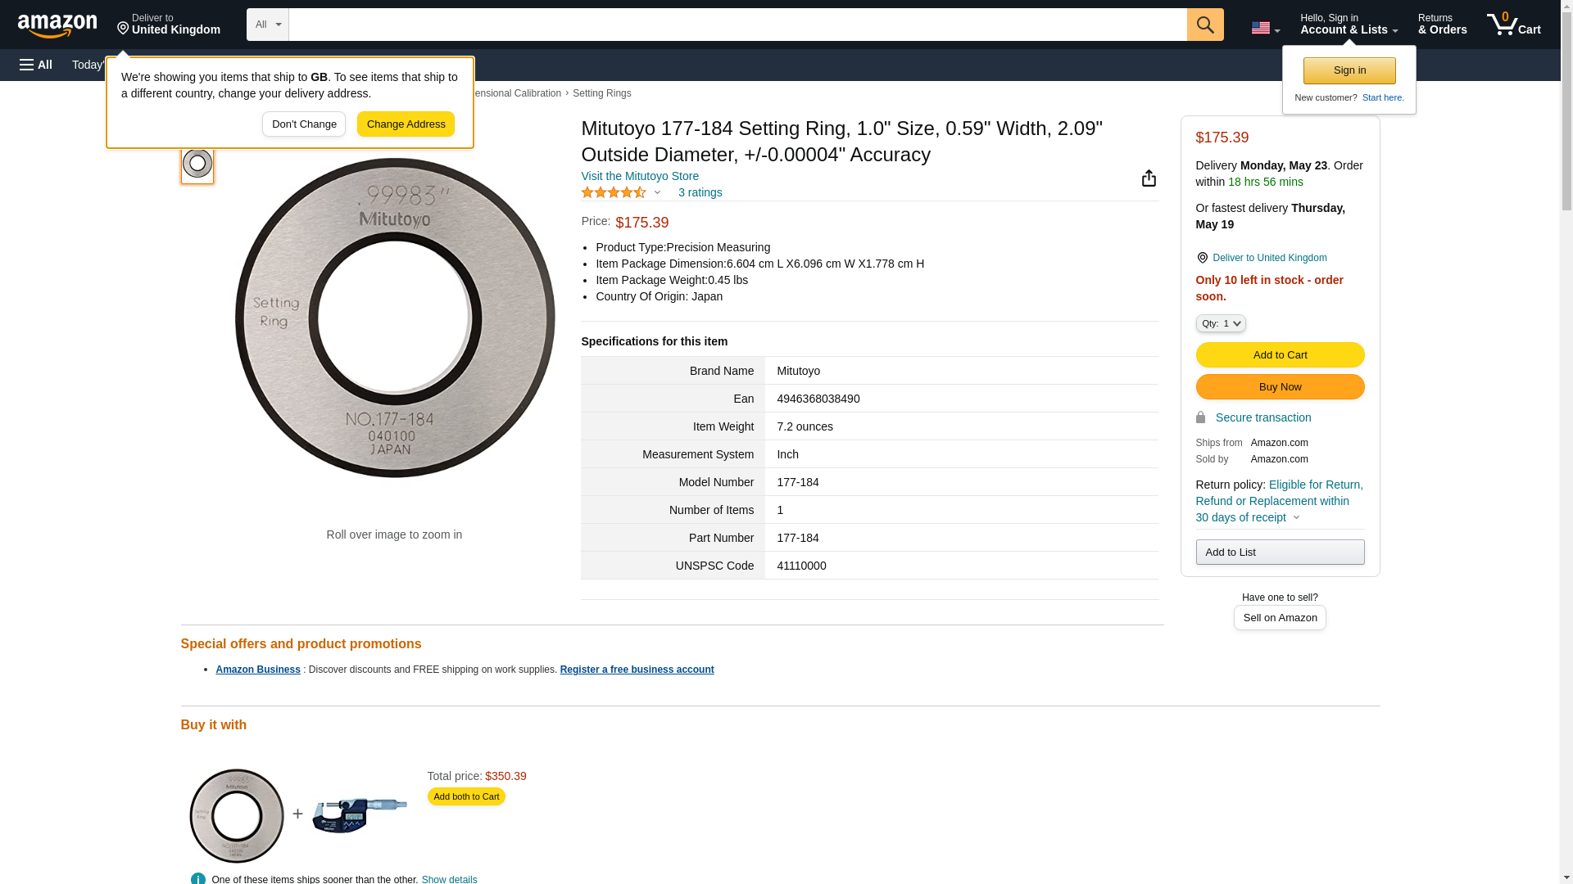The width and height of the screenshot is (1573, 884).
Task: Open the shopping cart icon
Action: (x=1512, y=25)
